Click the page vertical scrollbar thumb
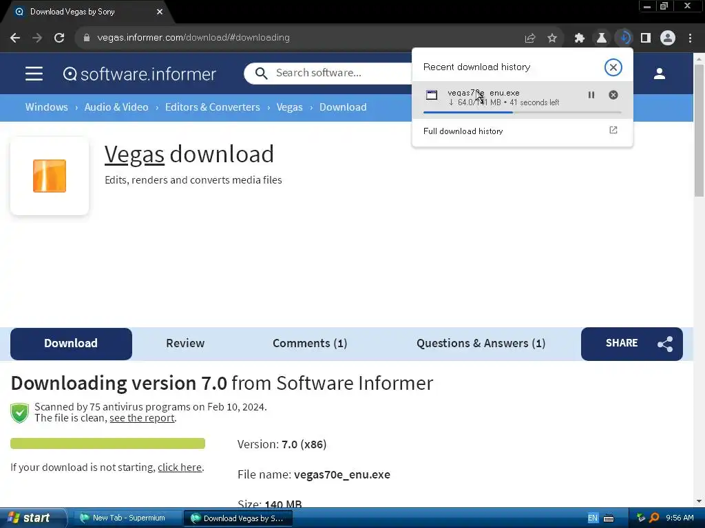This screenshot has width=705, height=528. click(699, 130)
